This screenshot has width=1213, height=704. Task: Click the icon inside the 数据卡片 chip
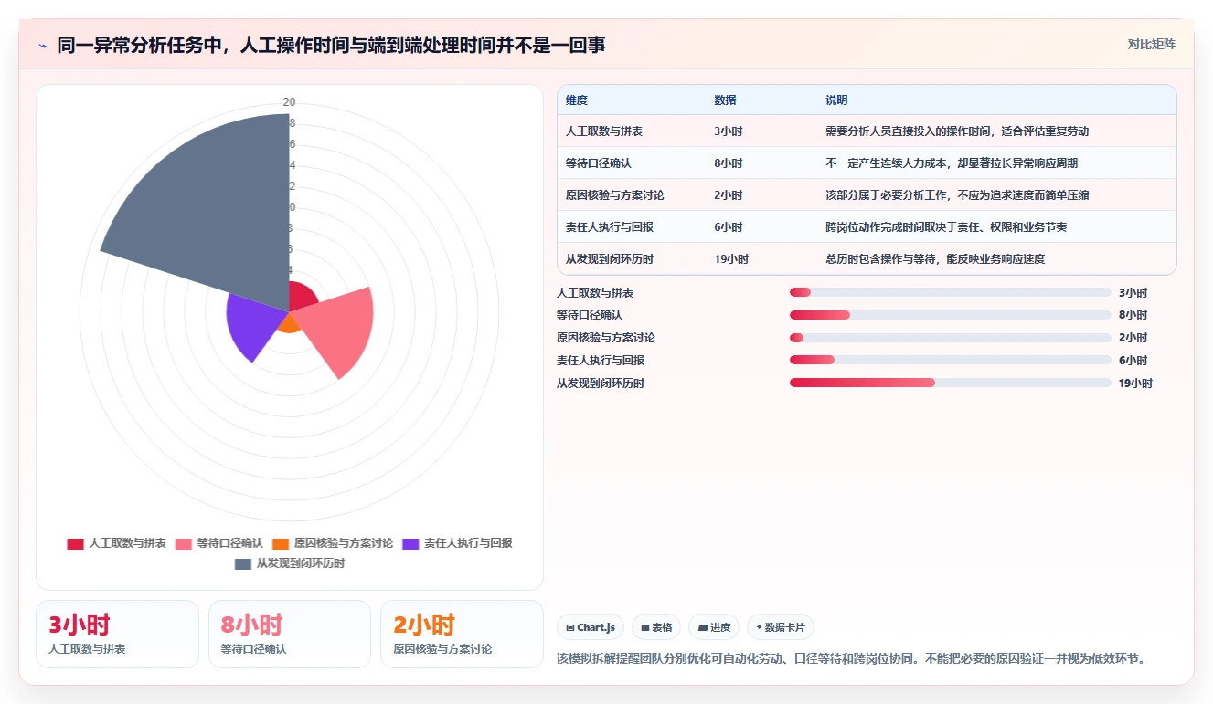759,628
